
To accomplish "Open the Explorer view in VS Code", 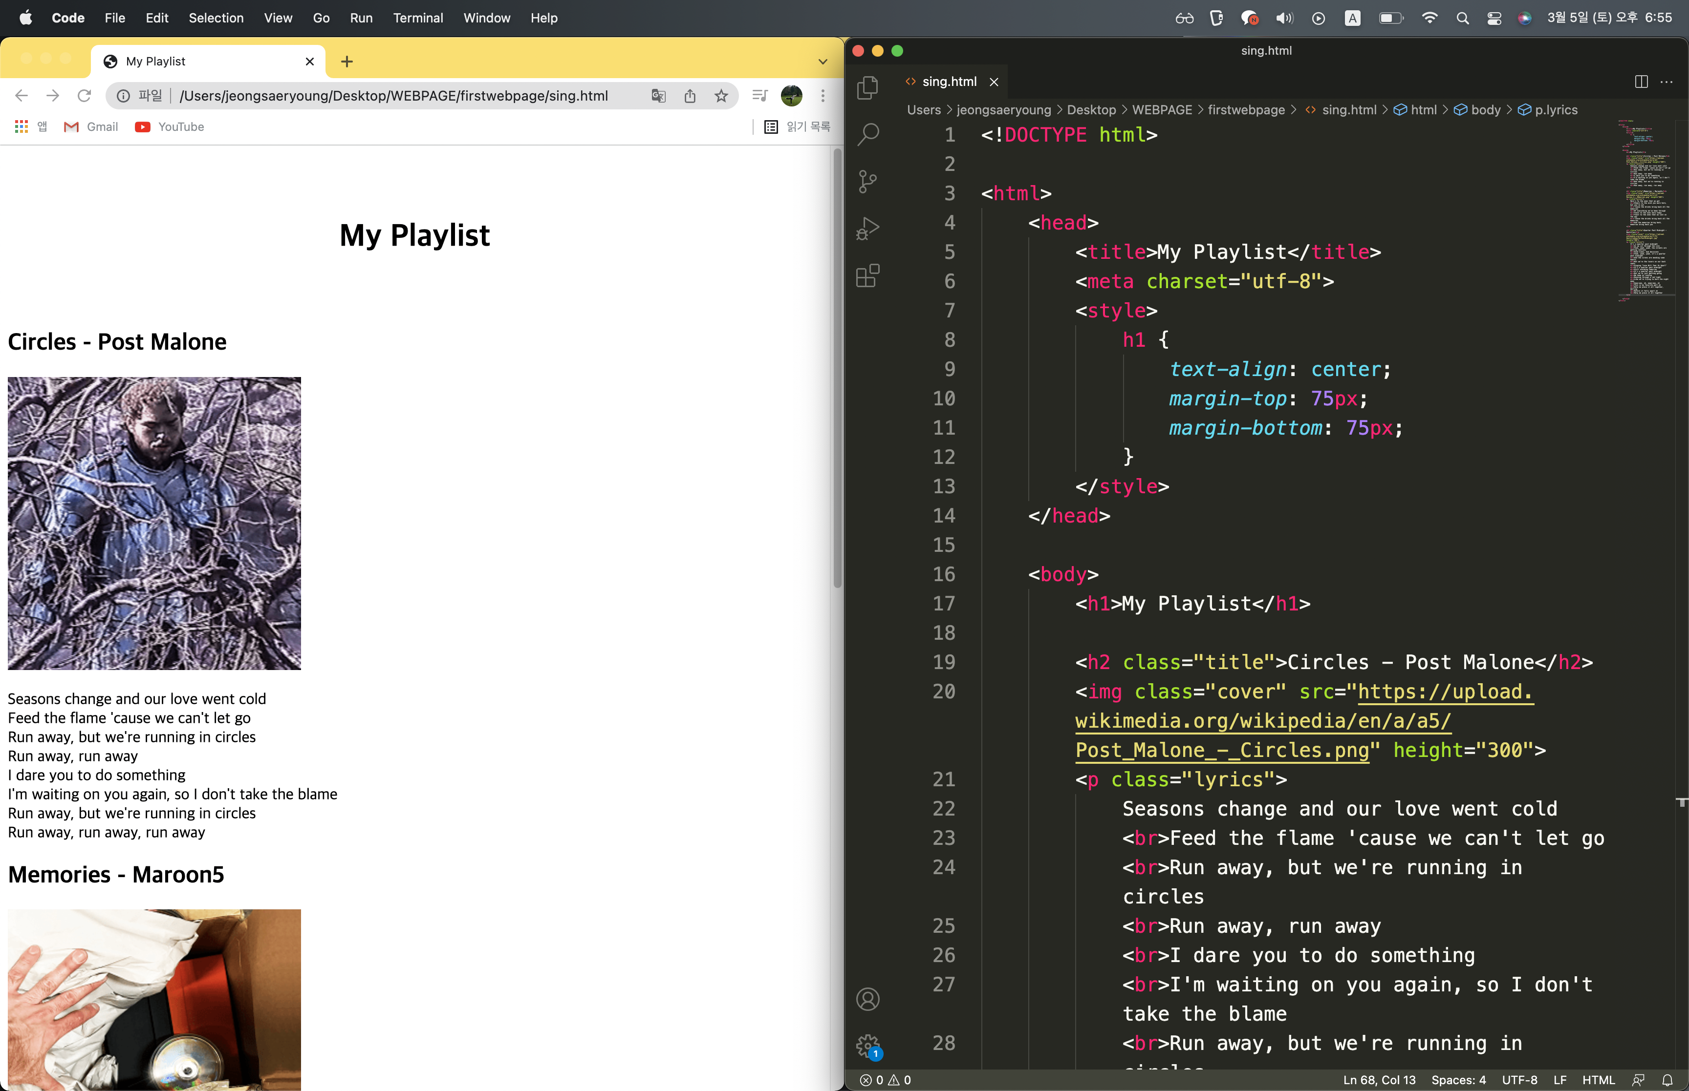I will (x=867, y=88).
